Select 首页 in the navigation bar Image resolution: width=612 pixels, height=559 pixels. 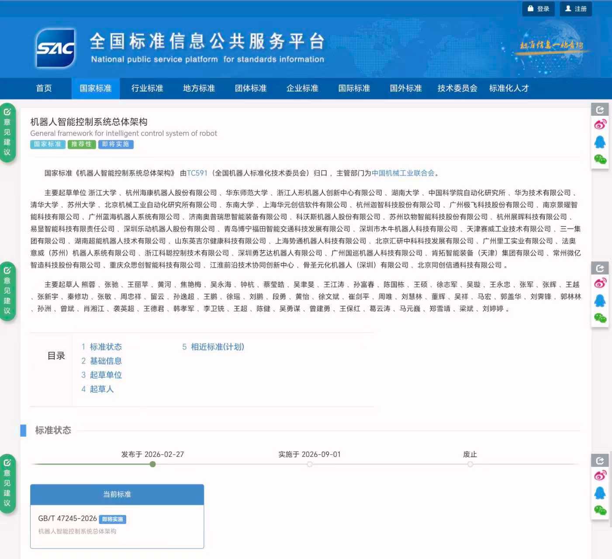[x=44, y=88]
